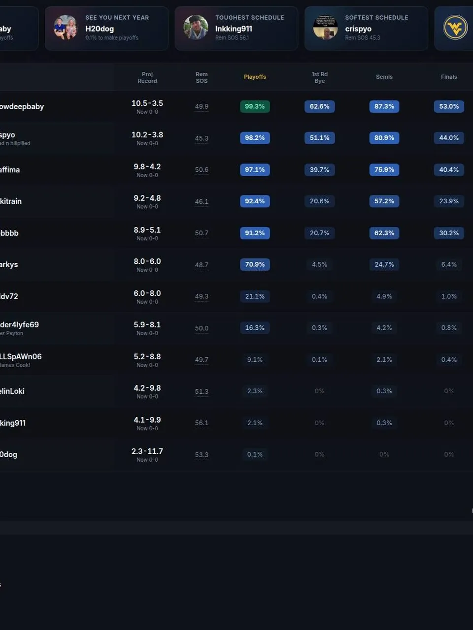
Task: Open Inkking911 name in Toughest Schedule card
Action: click(x=234, y=29)
